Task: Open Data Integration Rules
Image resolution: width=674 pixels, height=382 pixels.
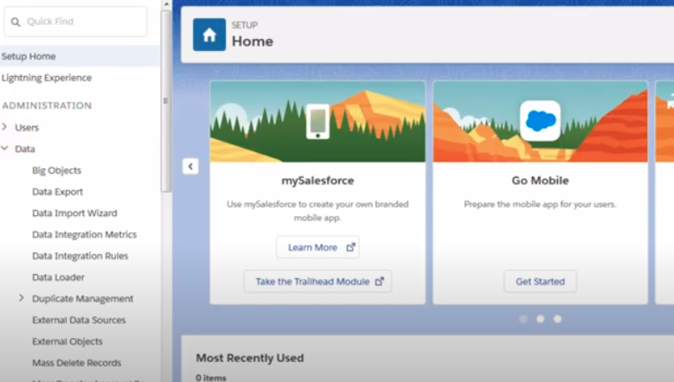Action: pos(80,256)
